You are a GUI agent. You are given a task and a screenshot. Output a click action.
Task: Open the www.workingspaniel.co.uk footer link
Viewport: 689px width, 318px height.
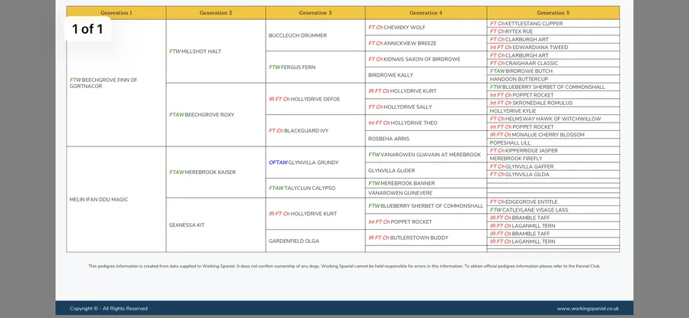587,308
